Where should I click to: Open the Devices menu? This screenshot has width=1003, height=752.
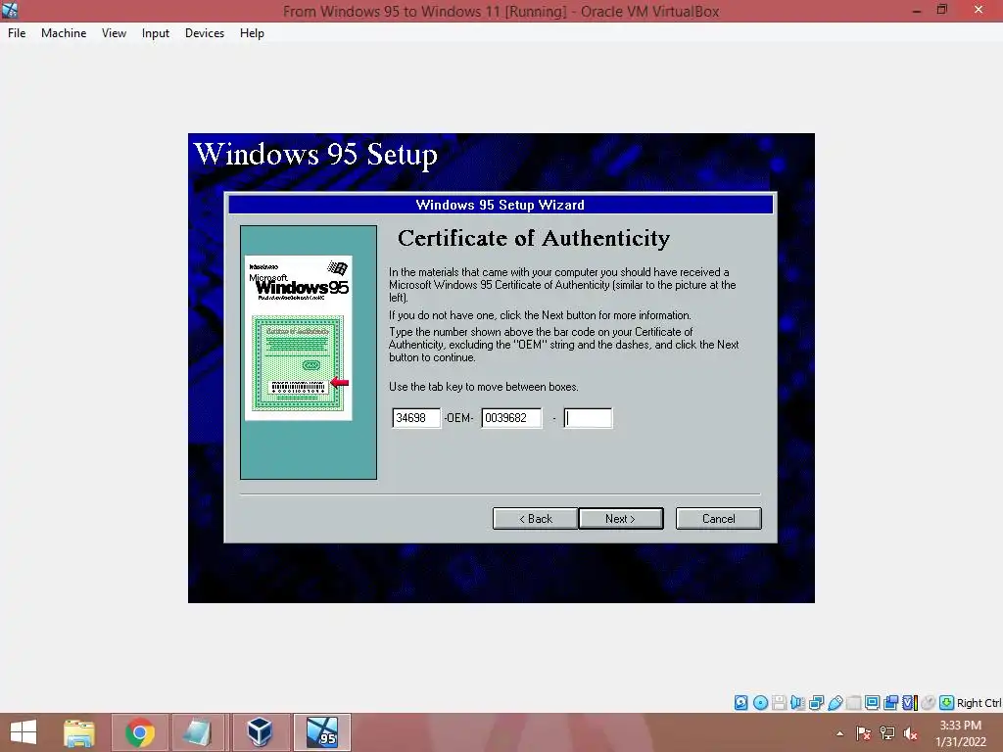point(205,33)
